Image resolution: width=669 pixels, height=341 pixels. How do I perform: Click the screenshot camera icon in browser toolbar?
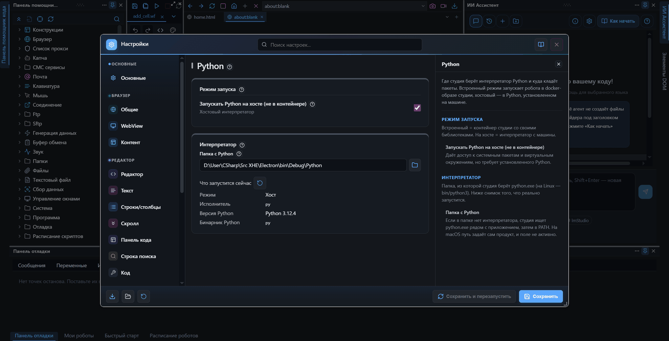pyautogui.click(x=432, y=6)
